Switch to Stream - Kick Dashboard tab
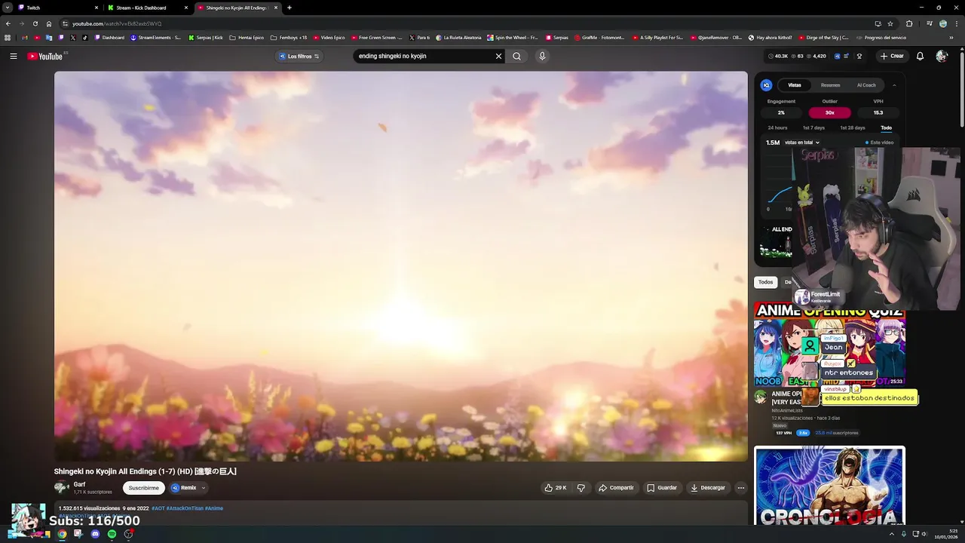Screen dimensions: 965x543 (x=147, y=8)
